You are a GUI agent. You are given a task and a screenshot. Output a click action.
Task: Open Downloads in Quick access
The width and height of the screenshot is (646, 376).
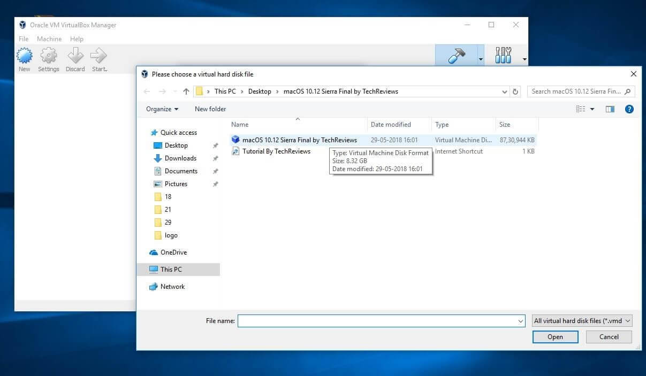coord(180,158)
